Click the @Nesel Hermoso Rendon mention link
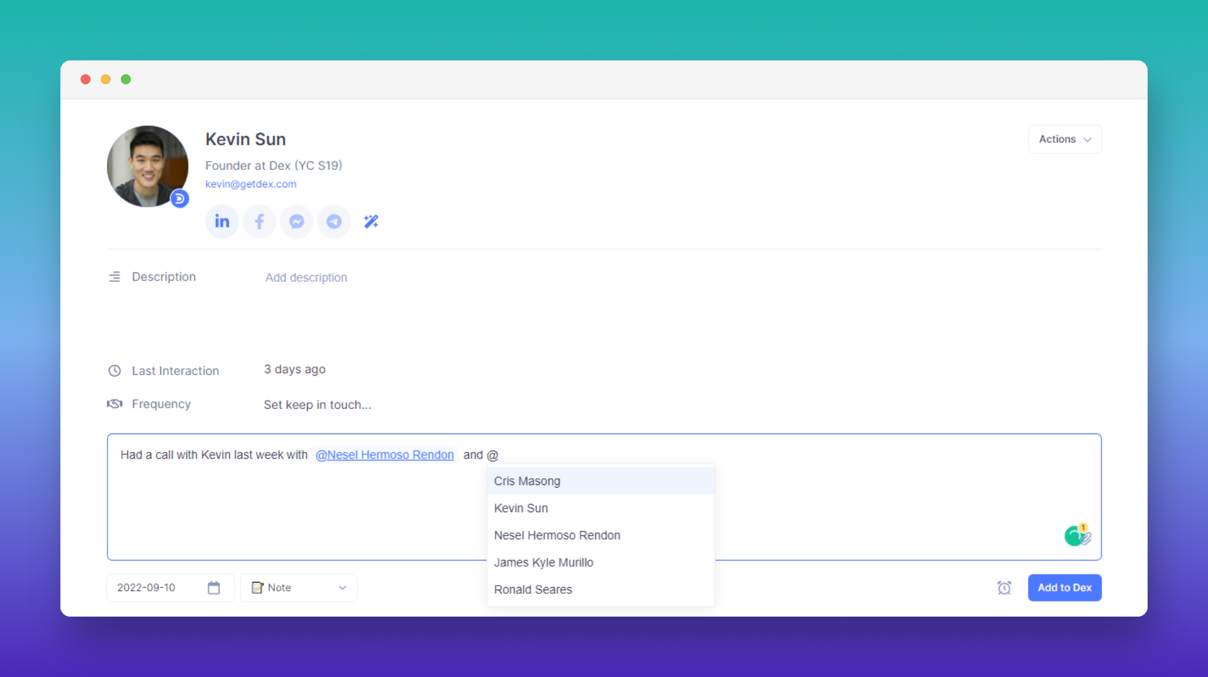Image resolution: width=1208 pixels, height=677 pixels. pyautogui.click(x=384, y=455)
